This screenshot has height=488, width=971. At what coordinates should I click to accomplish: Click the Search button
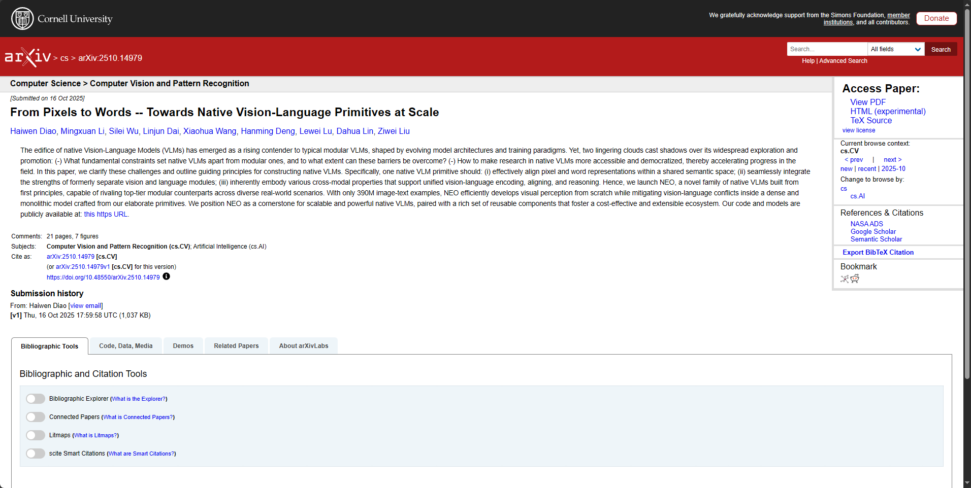tap(941, 49)
